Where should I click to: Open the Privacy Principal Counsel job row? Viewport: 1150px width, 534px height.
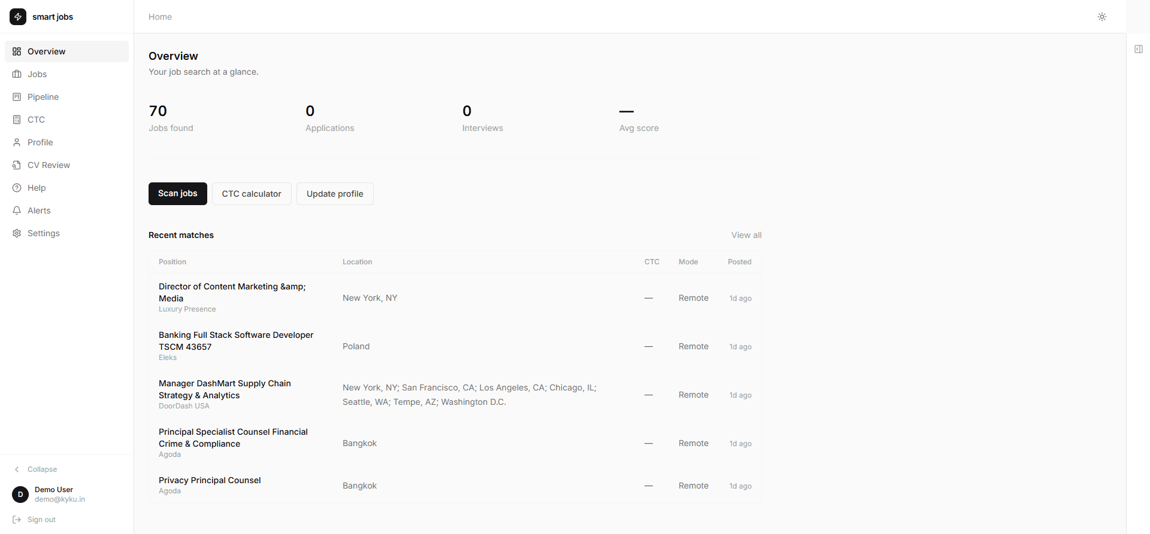[x=210, y=480]
